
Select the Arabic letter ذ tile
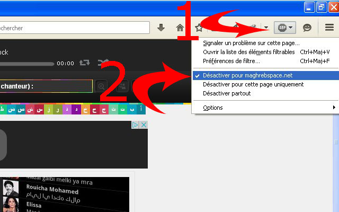[x=67, y=110]
